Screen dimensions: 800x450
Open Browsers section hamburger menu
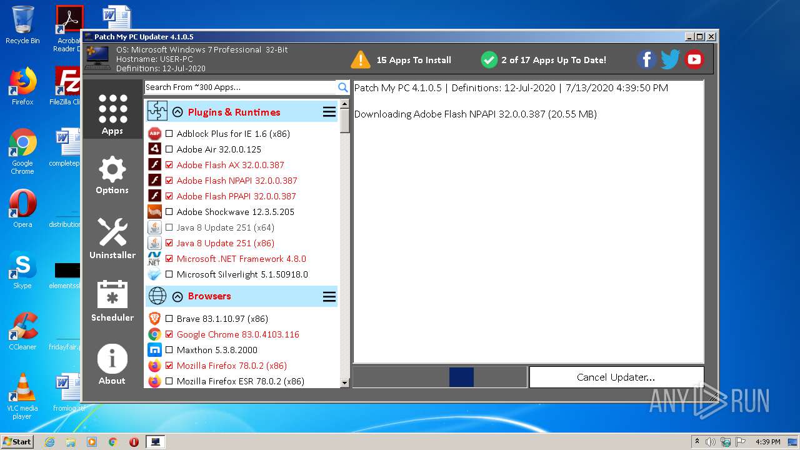pyautogui.click(x=329, y=296)
